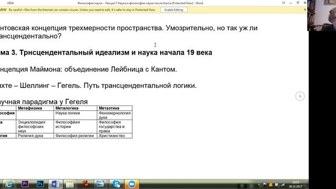Click the webcam video thumbnail
336x189 pixels.
321,15
